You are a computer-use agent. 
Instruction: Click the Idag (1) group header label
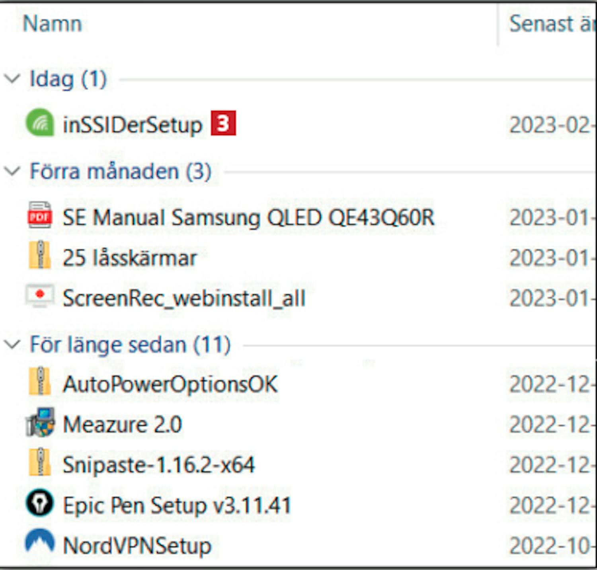68,79
